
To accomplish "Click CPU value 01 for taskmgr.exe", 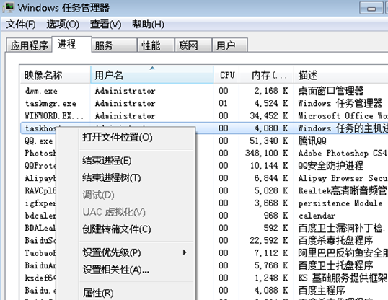I will pos(223,103).
